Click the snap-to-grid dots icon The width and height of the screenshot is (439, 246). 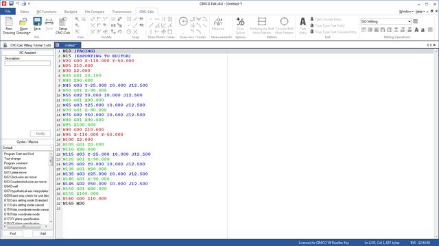129,19
